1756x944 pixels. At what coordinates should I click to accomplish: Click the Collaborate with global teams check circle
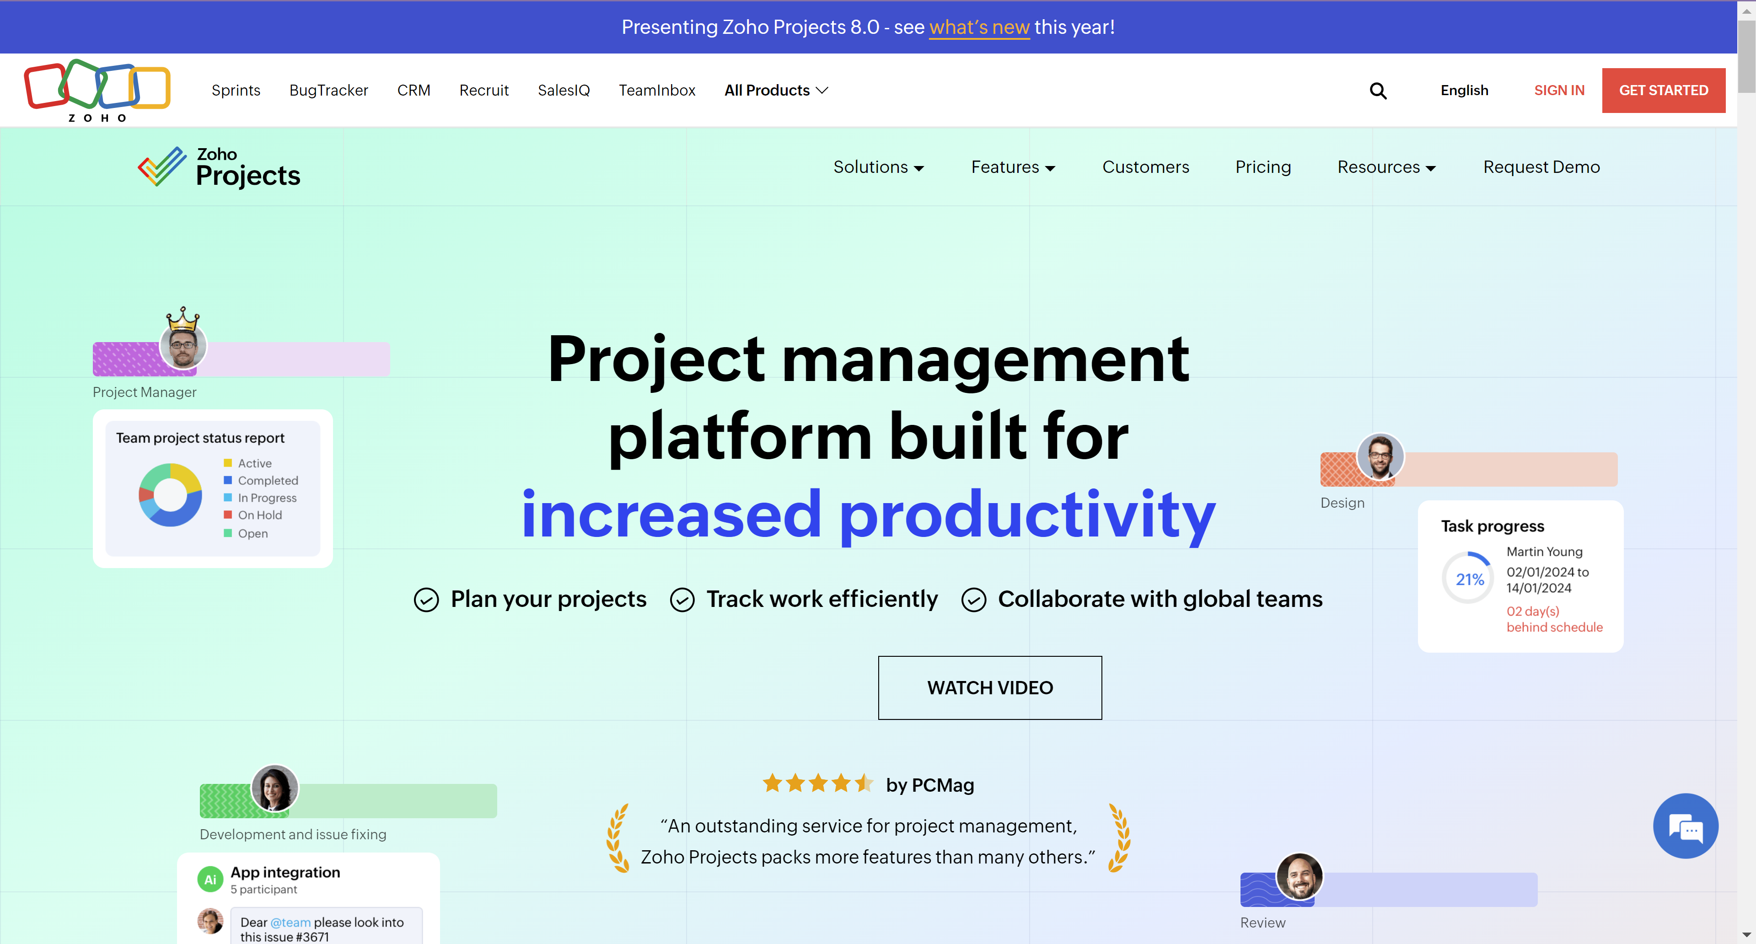coord(973,600)
